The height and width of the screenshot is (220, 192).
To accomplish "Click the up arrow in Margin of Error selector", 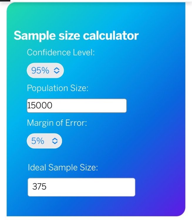I will coord(55,139).
